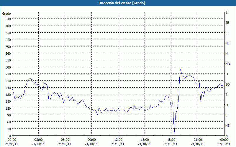Select the 12:00 time axis label
236x147 pixels.
pos(118,140)
